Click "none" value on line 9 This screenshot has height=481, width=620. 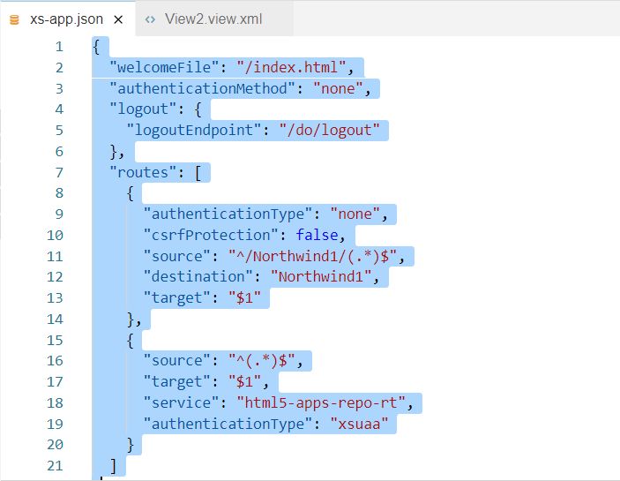click(x=355, y=214)
